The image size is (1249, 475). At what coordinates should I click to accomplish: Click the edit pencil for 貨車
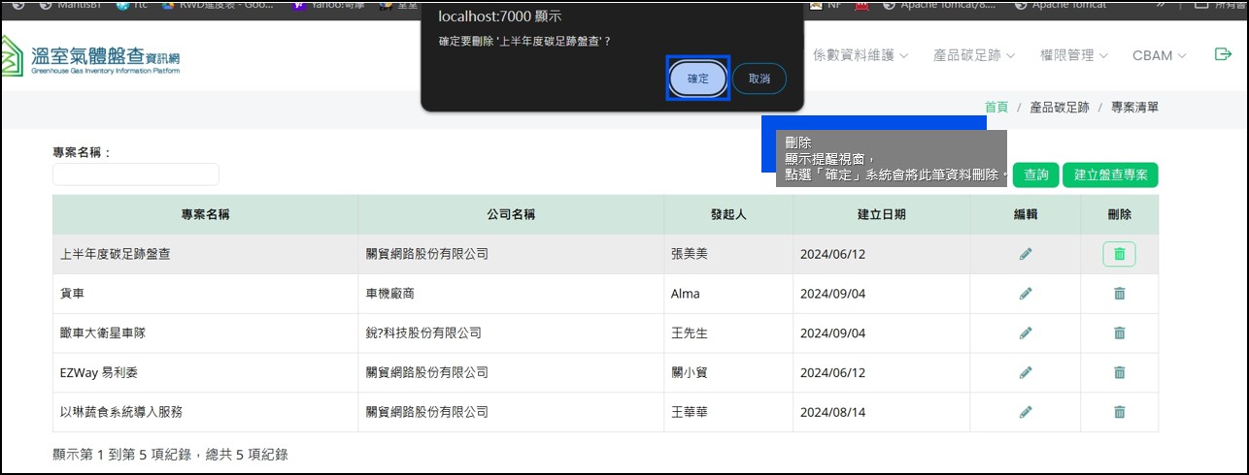click(1026, 294)
